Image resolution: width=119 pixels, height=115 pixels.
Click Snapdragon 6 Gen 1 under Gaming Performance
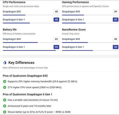coord(73,20)
